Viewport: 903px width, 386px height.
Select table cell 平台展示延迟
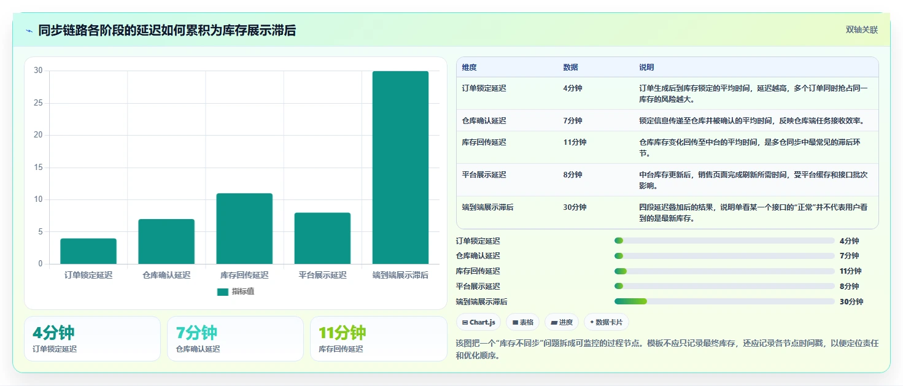click(x=484, y=175)
